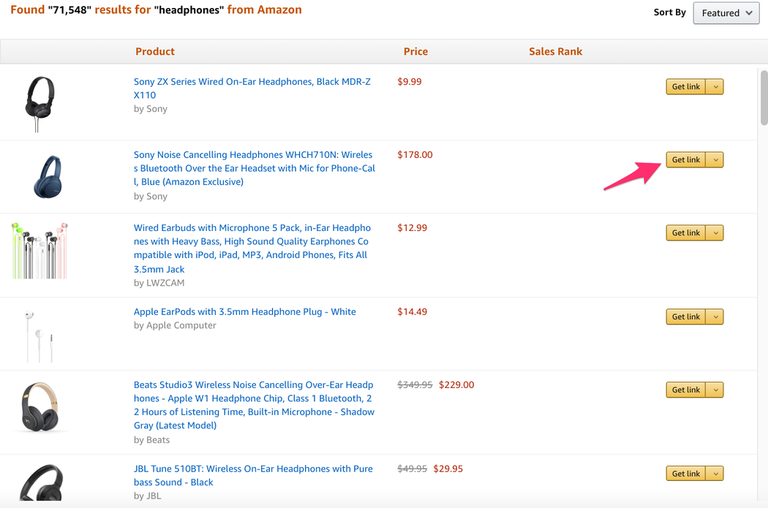Click the $14.49 price
The image size is (768, 508).
412,312
